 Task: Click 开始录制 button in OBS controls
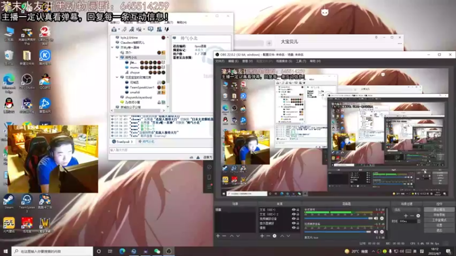(x=439, y=215)
